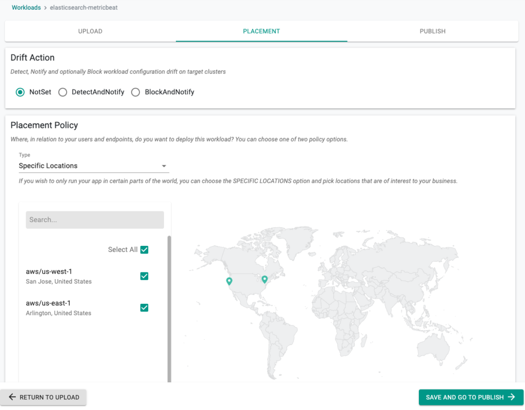
Task: Switch to the PUBLISH tab
Action: click(433, 31)
